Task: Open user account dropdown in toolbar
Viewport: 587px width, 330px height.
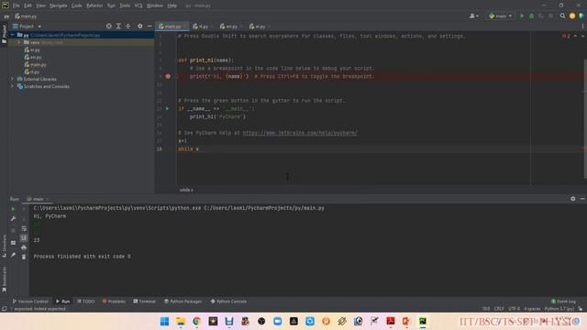Action: click(474, 16)
